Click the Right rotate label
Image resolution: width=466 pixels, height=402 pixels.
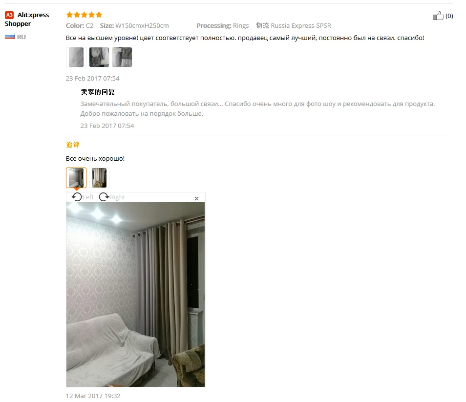click(117, 197)
